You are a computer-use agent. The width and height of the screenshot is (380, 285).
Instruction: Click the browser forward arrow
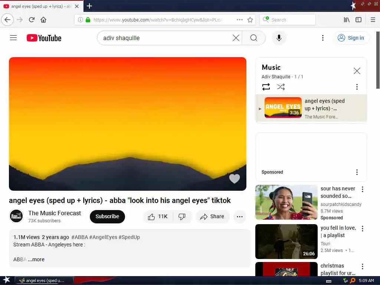[x=20, y=20]
